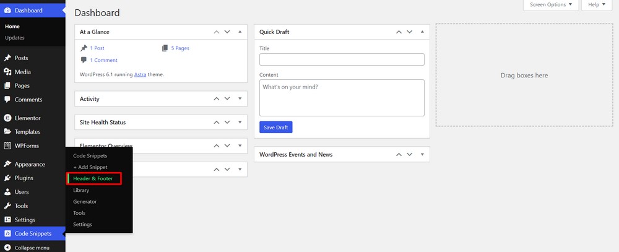The image size is (619, 252).
Task: Open Users via the person icon
Action: [7, 192]
